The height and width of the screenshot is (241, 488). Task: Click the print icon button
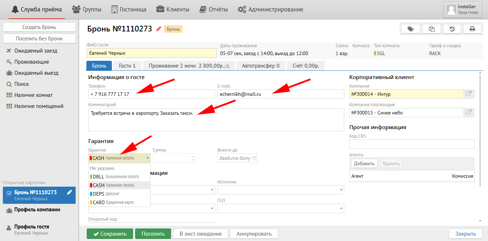coord(472,29)
